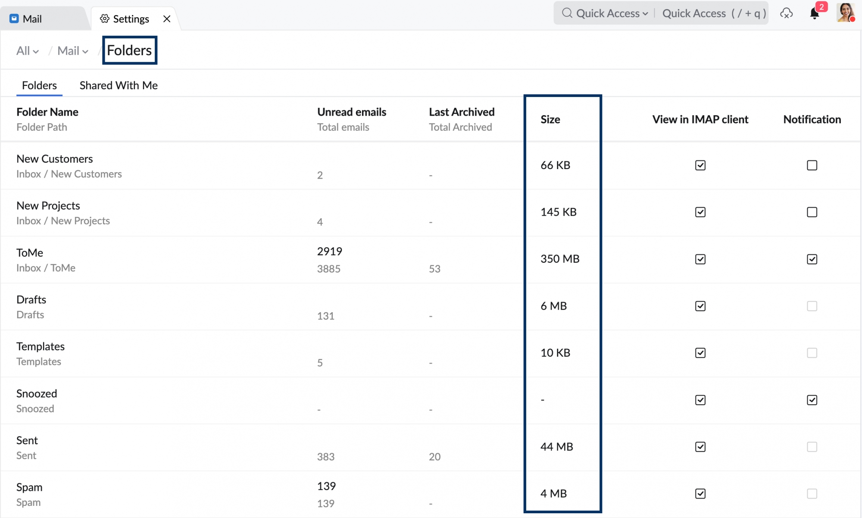Click the Mail app icon on the Mail tab
Image resolution: width=862 pixels, height=518 pixels.
pos(13,18)
